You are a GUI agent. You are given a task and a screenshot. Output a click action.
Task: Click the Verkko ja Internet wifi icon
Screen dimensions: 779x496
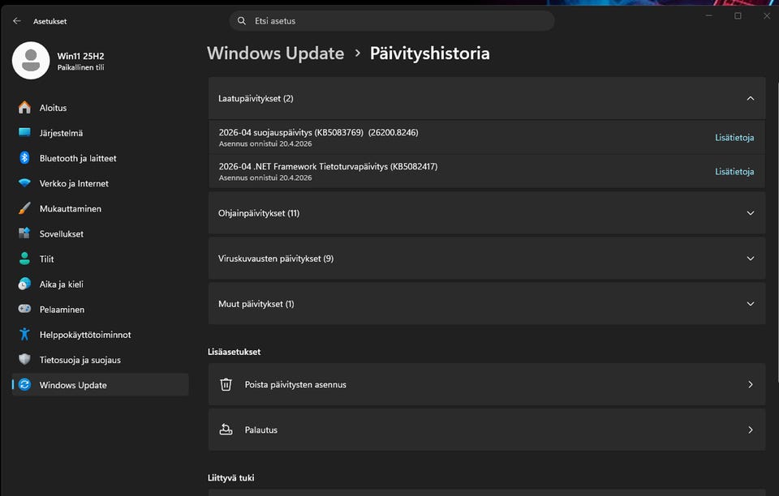point(24,183)
